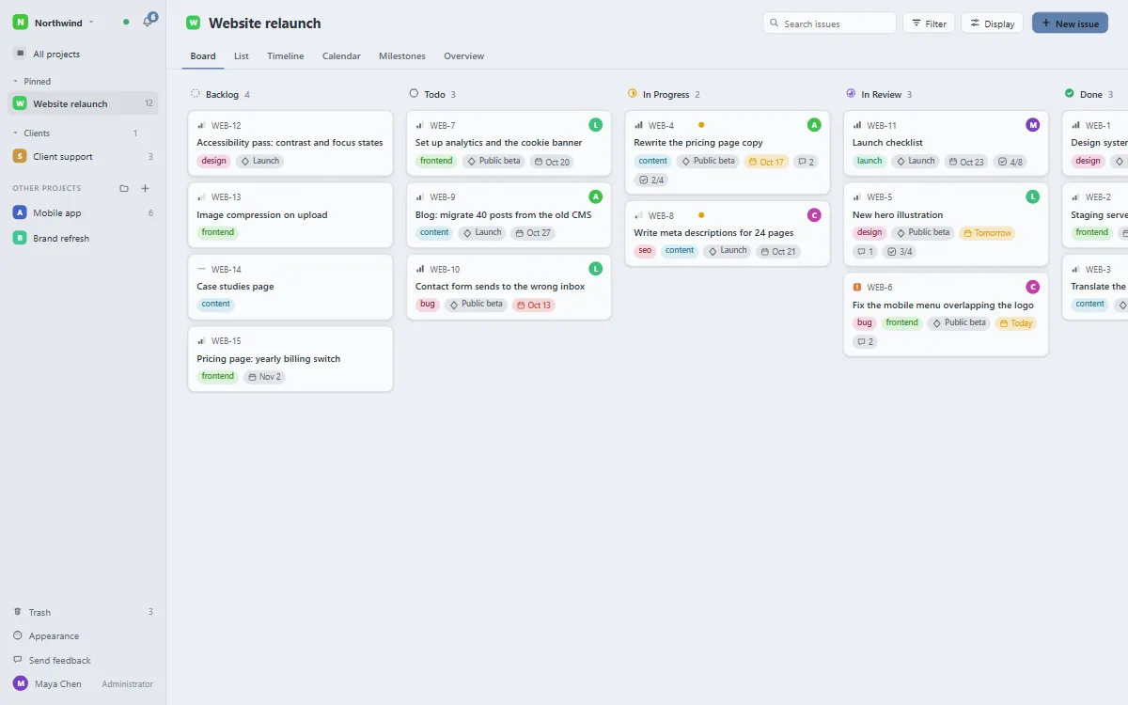Click the green Done checkmark icon
This screenshot has height=705, width=1128.
(1069, 94)
